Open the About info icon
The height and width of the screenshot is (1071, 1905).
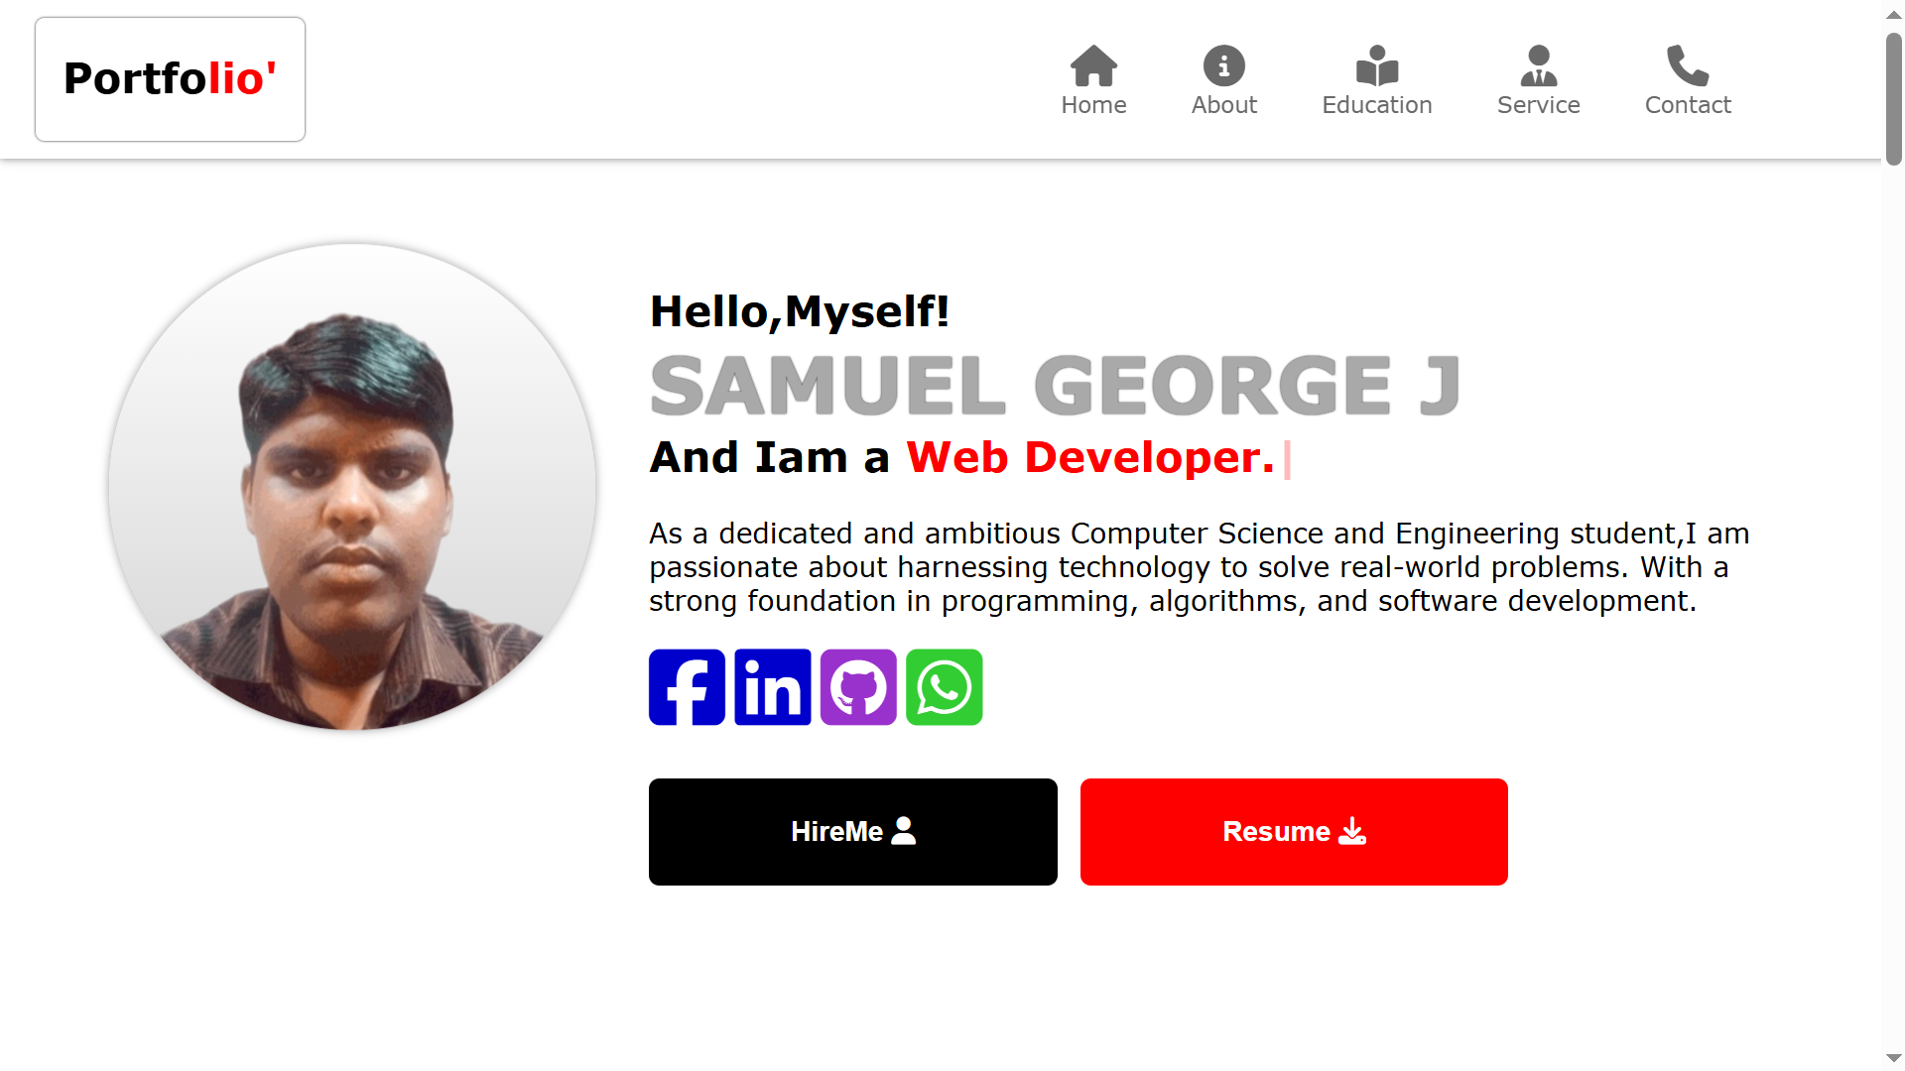pyautogui.click(x=1223, y=66)
